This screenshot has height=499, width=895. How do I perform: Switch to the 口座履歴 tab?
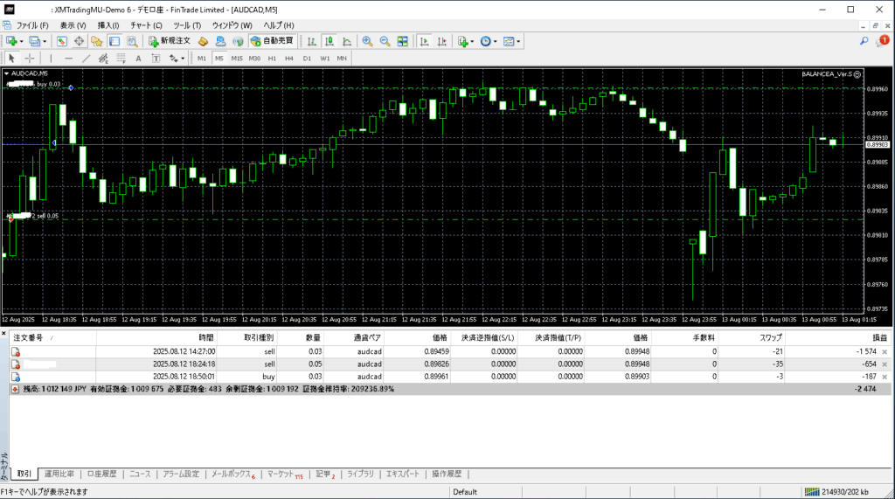(101, 475)
